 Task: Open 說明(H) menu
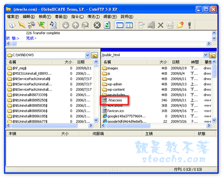point(127,17)
